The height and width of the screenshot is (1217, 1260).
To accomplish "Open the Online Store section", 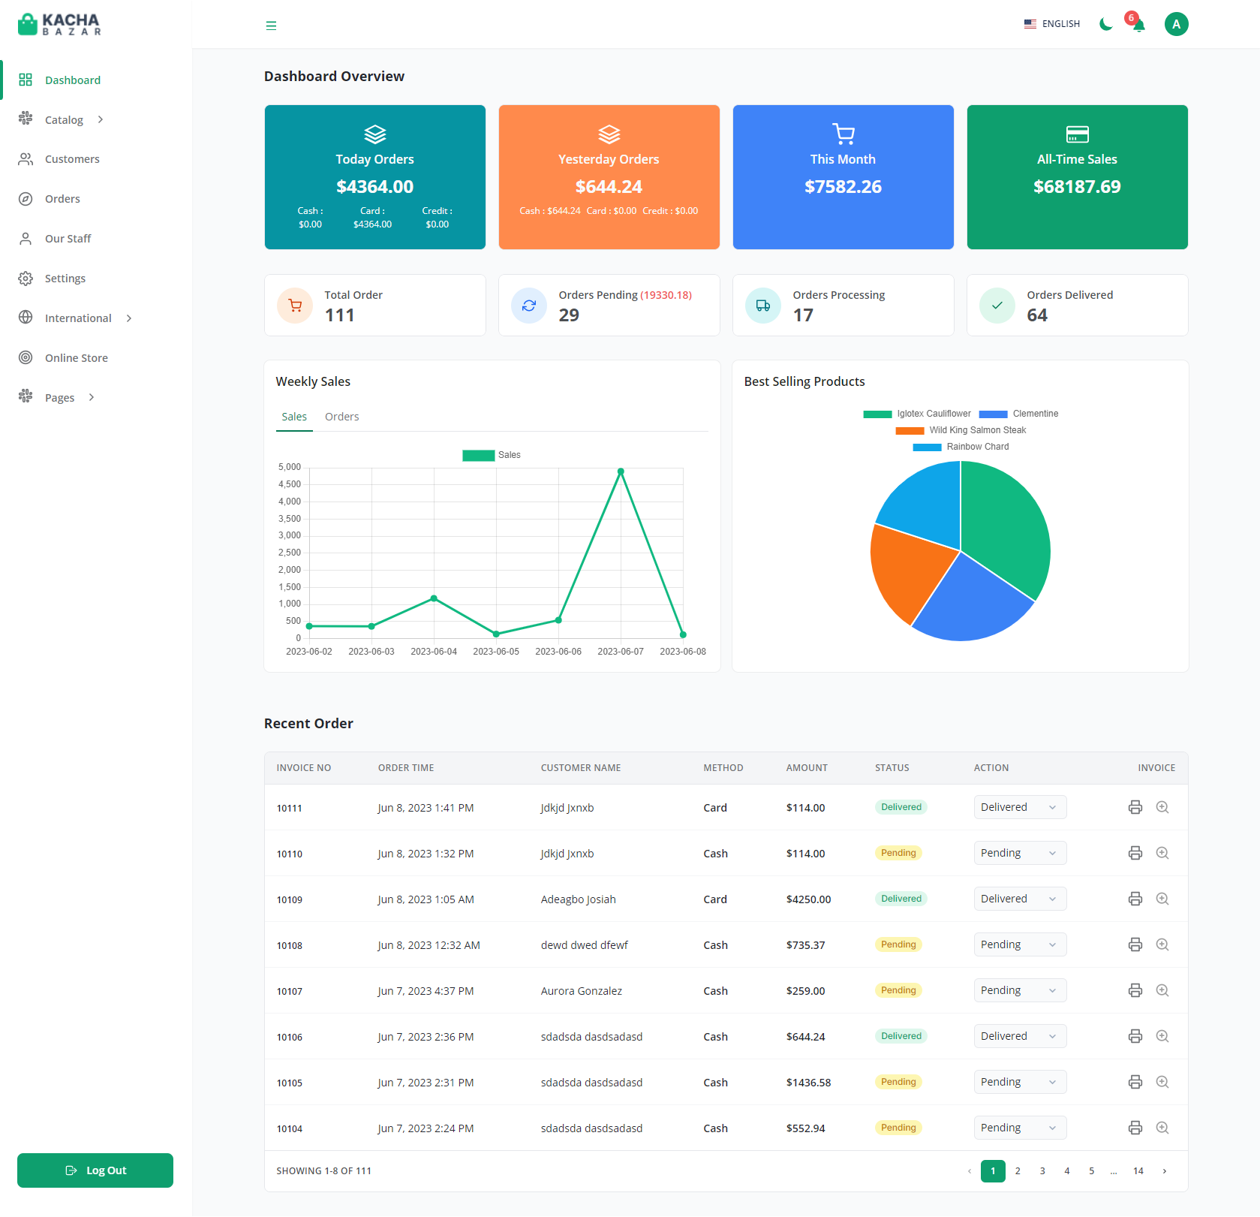I will 76,357.
